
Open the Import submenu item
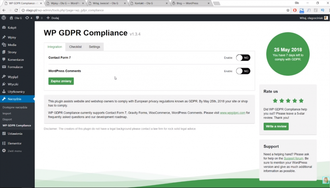coord(7,113)
